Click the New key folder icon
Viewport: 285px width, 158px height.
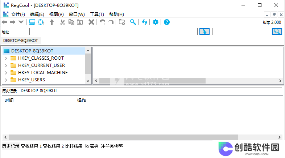click(x=122, y=22)
